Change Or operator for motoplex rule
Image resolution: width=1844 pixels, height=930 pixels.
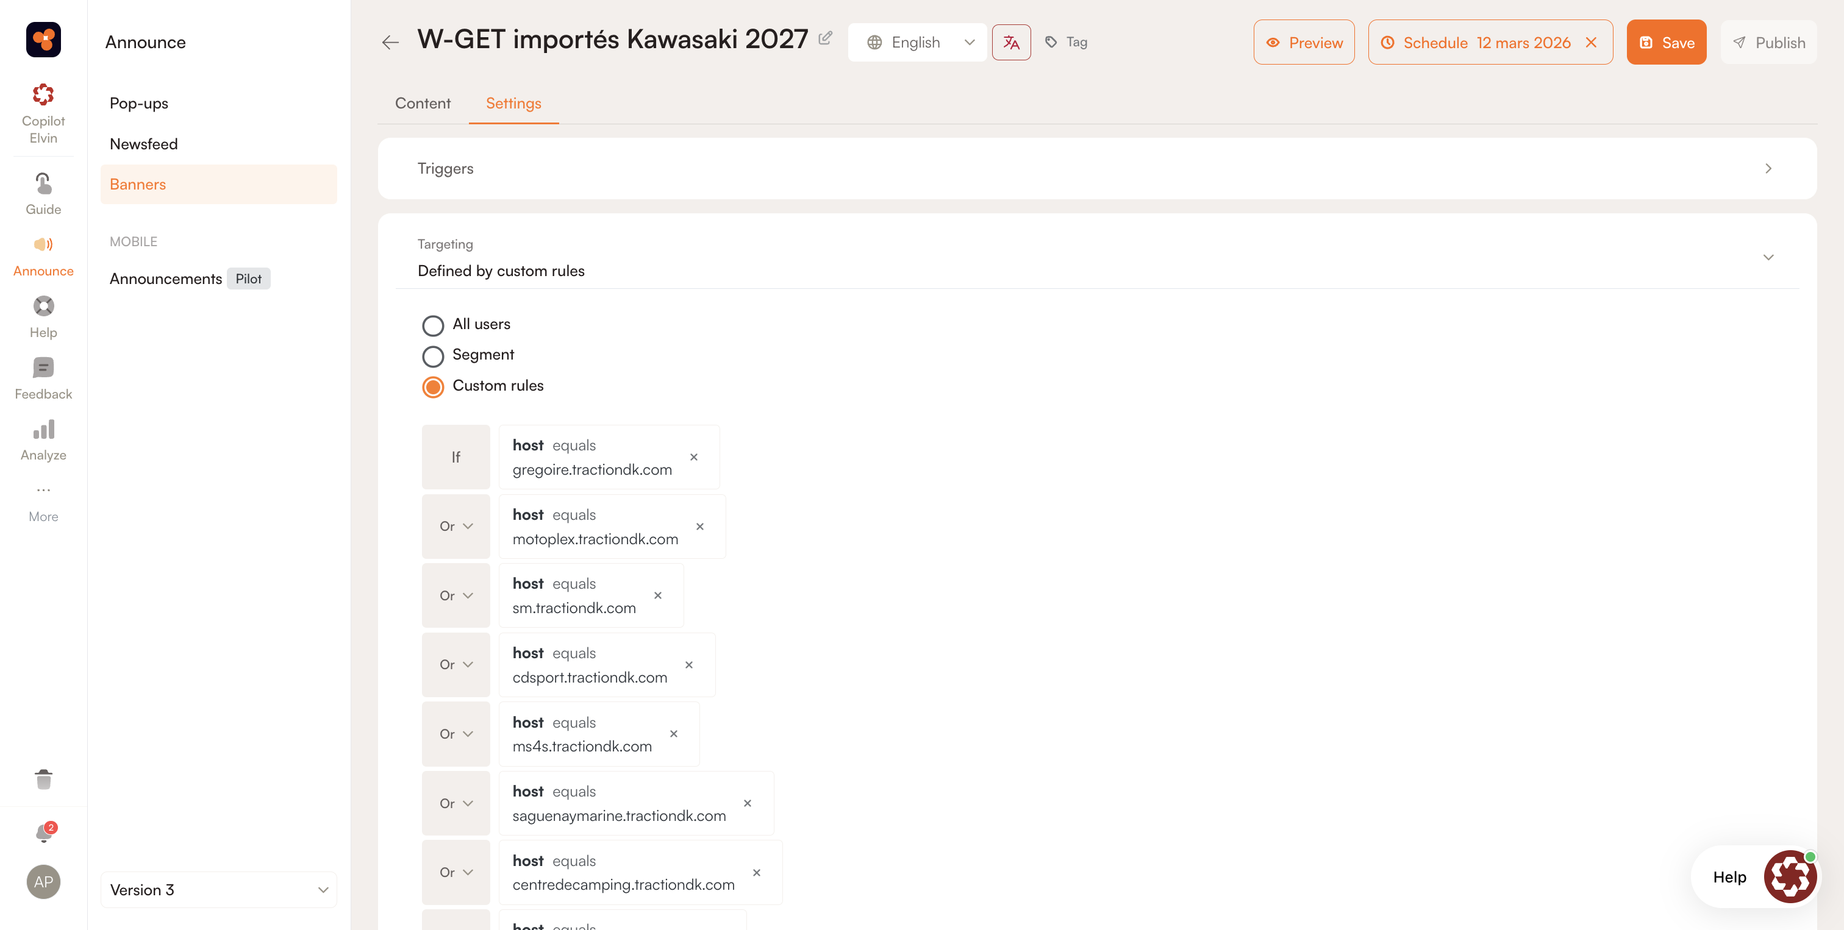456,527
